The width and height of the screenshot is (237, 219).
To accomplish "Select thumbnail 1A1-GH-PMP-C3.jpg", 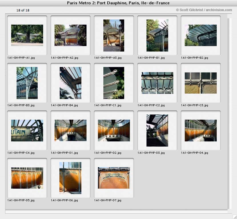I will (200, 83).
